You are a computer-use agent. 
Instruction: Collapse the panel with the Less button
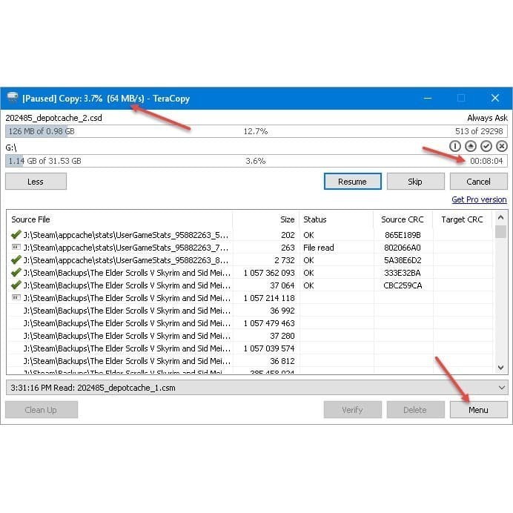click(x=36, y=182)
